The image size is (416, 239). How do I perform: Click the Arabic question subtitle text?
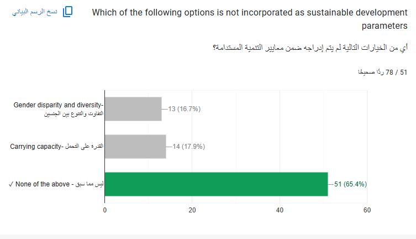pos(310,48)
